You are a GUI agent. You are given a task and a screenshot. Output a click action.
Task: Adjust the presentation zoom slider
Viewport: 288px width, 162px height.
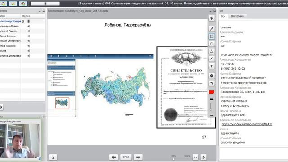pyautogui.click(x=173, y=159)
